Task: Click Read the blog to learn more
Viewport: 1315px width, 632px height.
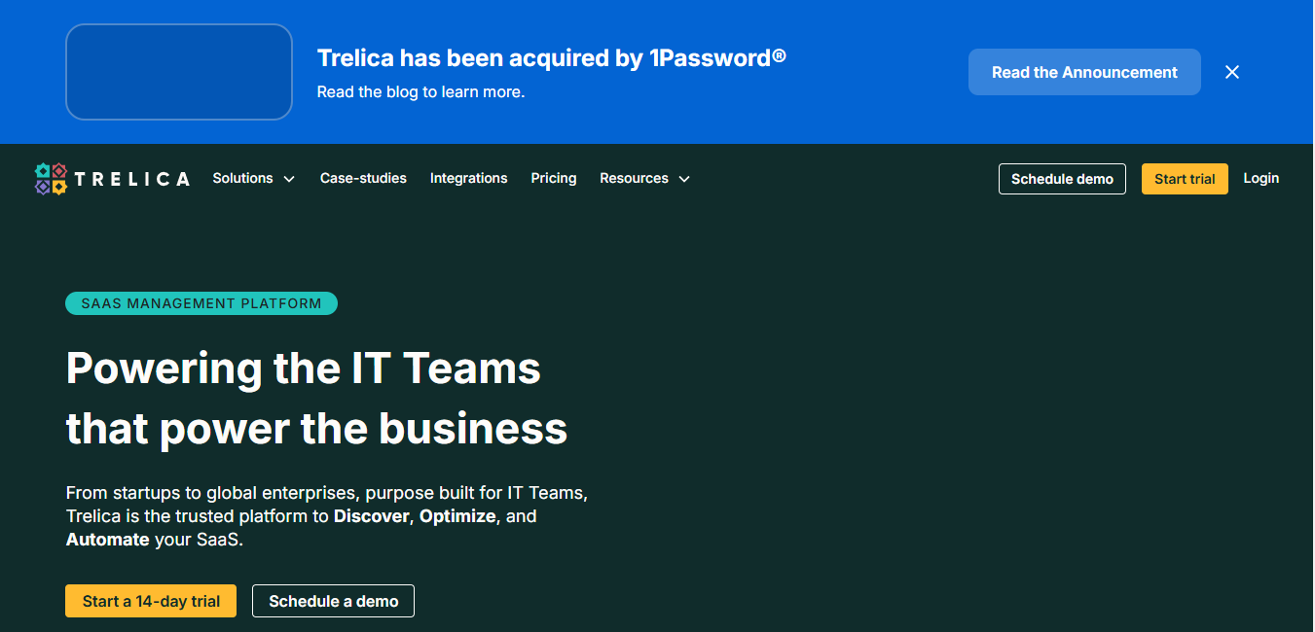Action: coord(420,92)
